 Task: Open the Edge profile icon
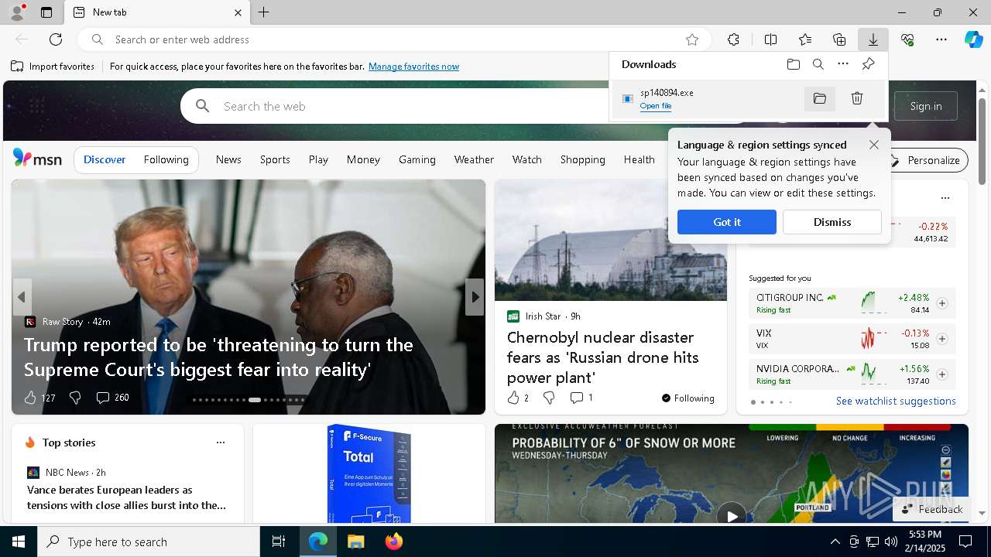pyautogui.click(x=16, y=12)
